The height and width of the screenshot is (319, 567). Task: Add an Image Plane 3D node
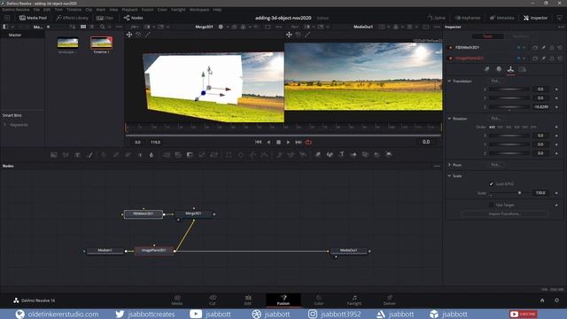click(318, 155)
